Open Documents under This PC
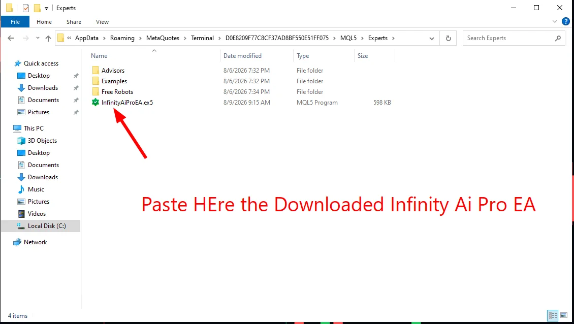Image resolution: width=574 pixels, height=324 pixels. tap(43, 165)
